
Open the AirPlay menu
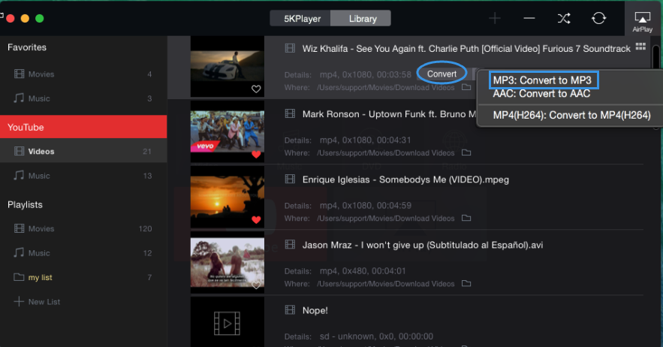click(642, 22)
